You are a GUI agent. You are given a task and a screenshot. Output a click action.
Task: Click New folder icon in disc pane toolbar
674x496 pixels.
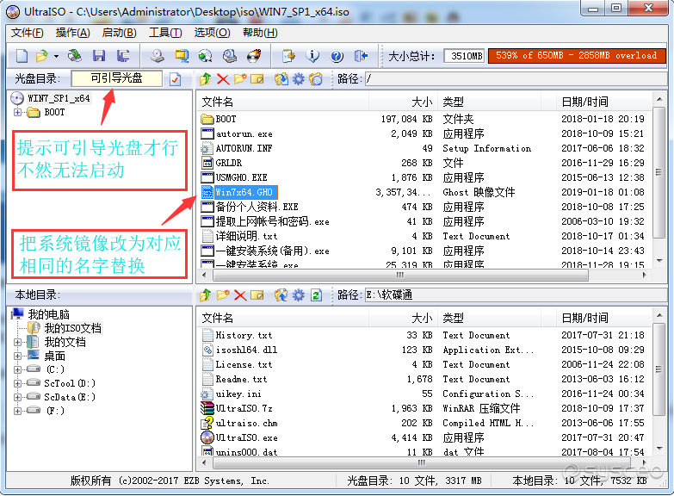pyautogui.click(x=240, y=79)
